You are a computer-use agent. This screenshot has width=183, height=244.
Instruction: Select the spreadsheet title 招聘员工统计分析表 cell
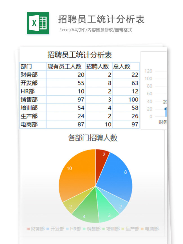tap(80, 55)
